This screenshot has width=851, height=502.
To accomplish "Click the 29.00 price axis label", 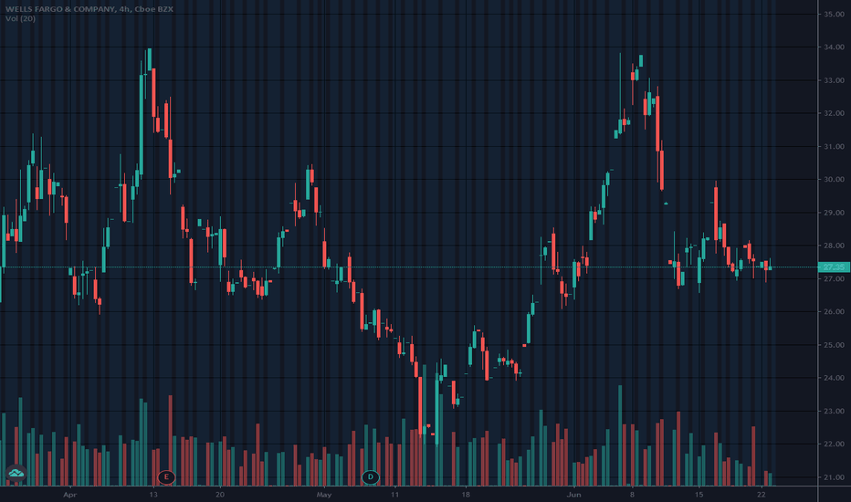I will 834,213.
